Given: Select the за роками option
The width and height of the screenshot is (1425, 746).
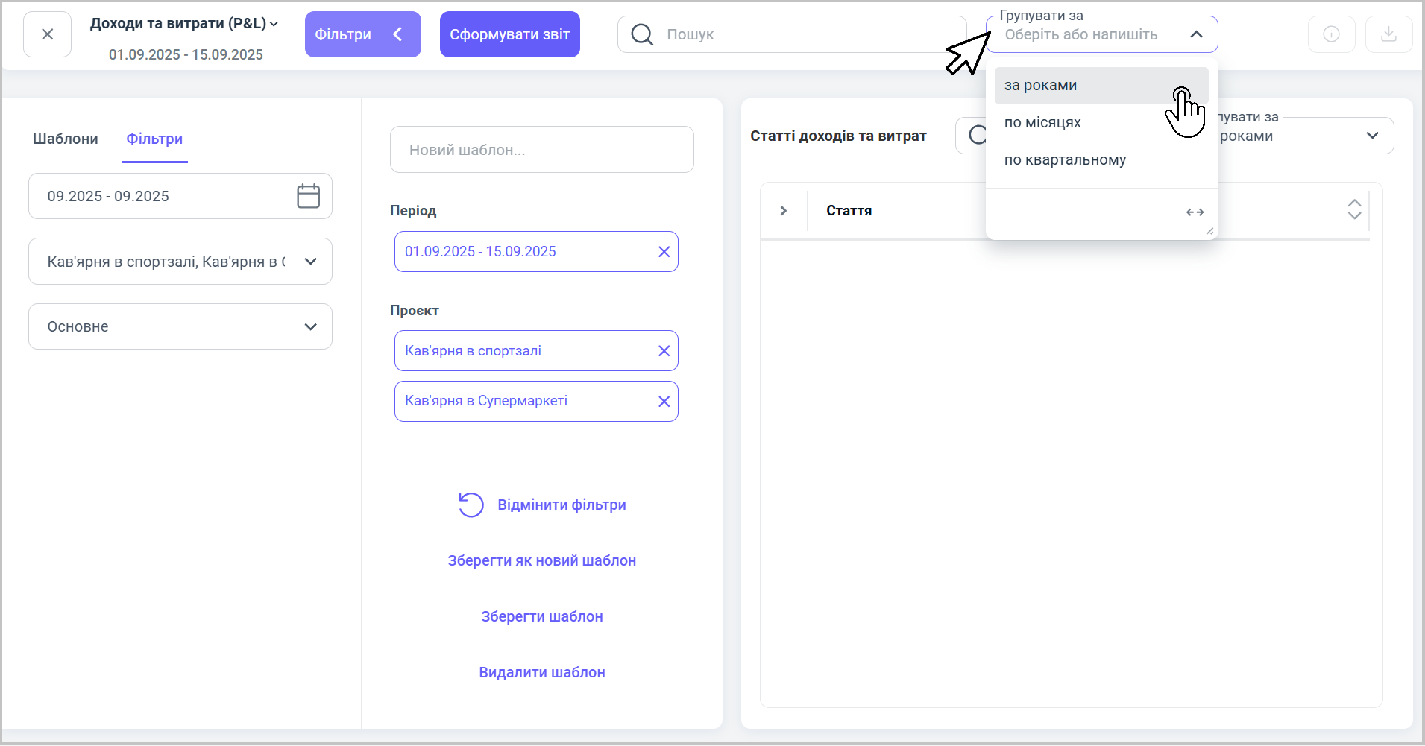Looking at the screenshot, I should [1041, 86].
